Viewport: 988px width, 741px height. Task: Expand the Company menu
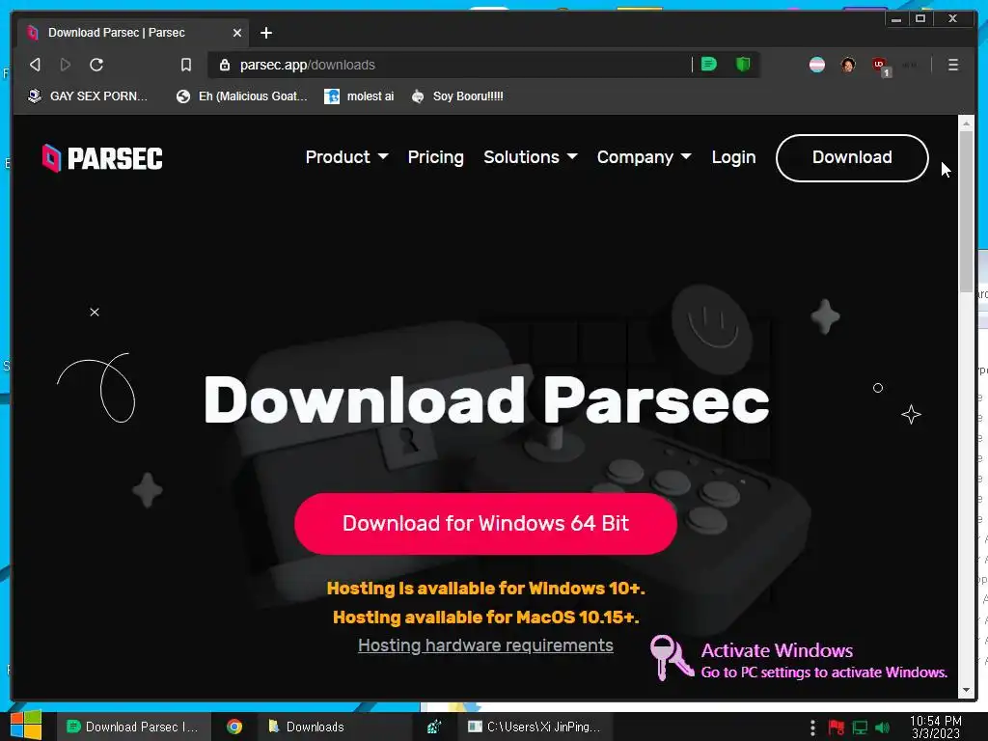coord(644,157)
